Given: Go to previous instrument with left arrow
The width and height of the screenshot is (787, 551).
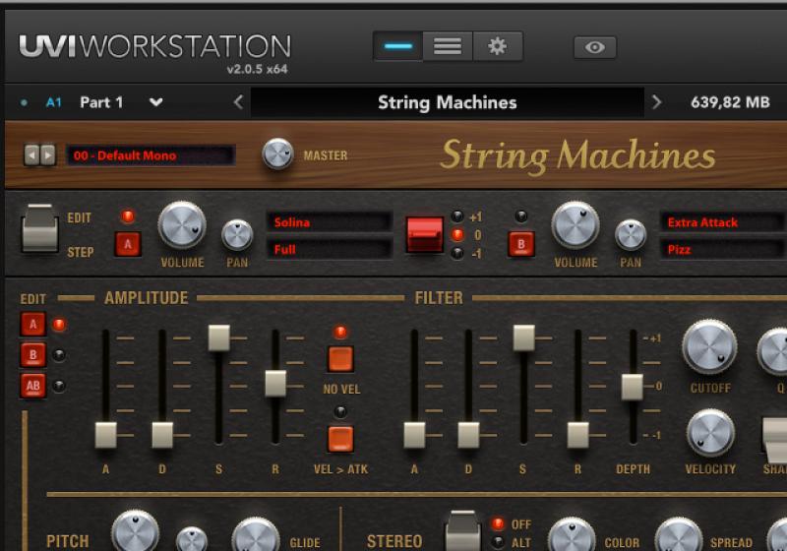Looking at the screenshot, I should (x=238, y=102).
